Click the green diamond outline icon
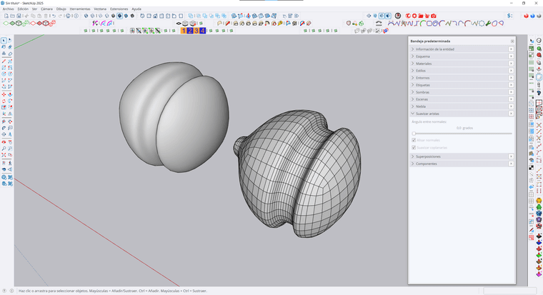 (6, 23)
